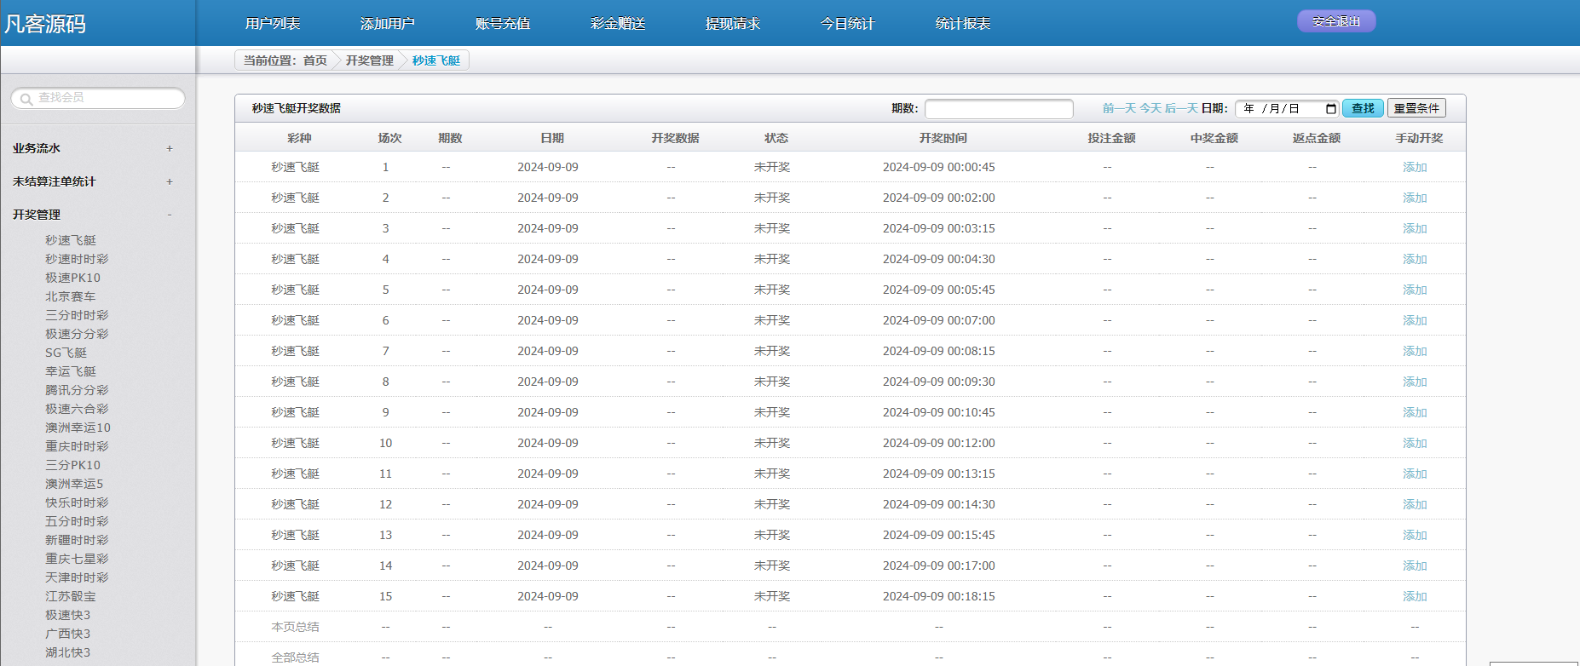Click the 开奖管理 breadcrumb link

click(x=369, y=60)
